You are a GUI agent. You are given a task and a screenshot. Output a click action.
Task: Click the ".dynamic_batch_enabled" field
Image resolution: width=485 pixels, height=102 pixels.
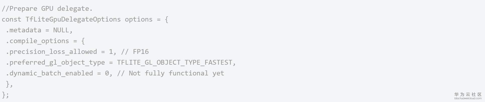[50, 73]
